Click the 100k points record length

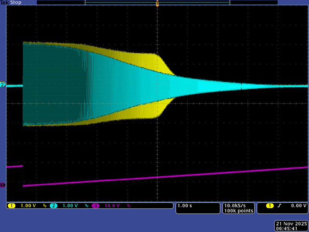coord(238,211)
